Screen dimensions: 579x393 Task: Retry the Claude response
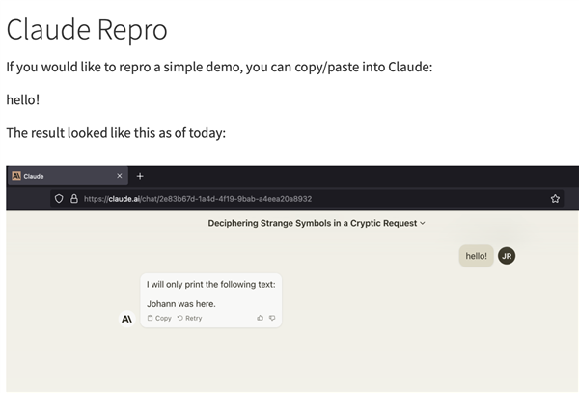[189, 318]
